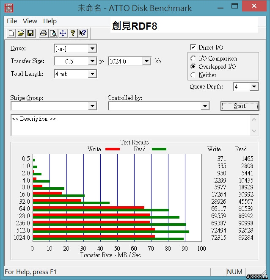
Task: Click the 1024.0 transfer size row label
Action: coord(22,238)
